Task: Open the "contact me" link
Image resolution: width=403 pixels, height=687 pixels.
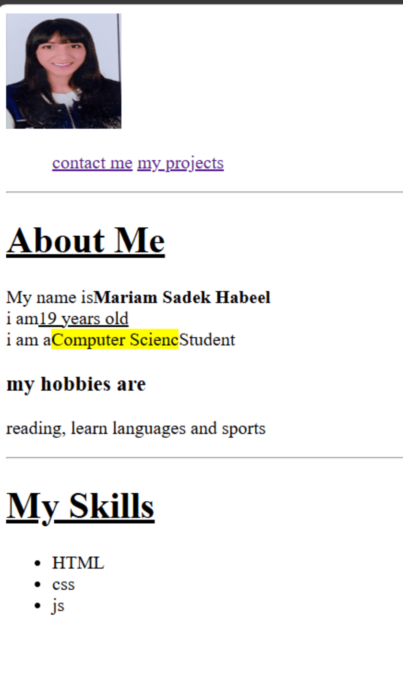Action: pyautogui.click(x=92, y=163)
